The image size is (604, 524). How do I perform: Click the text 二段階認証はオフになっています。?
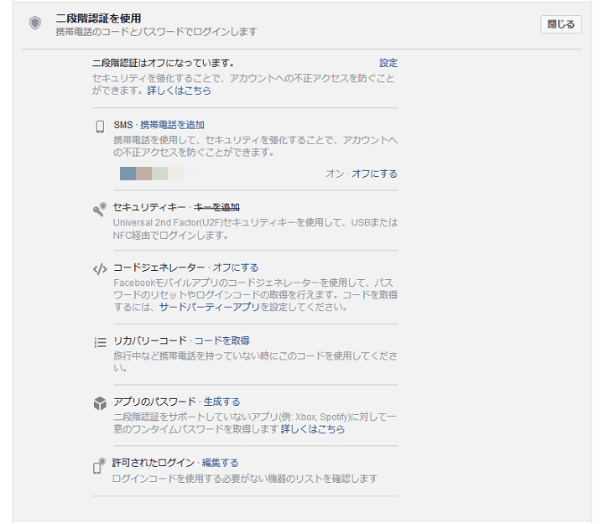164,63
